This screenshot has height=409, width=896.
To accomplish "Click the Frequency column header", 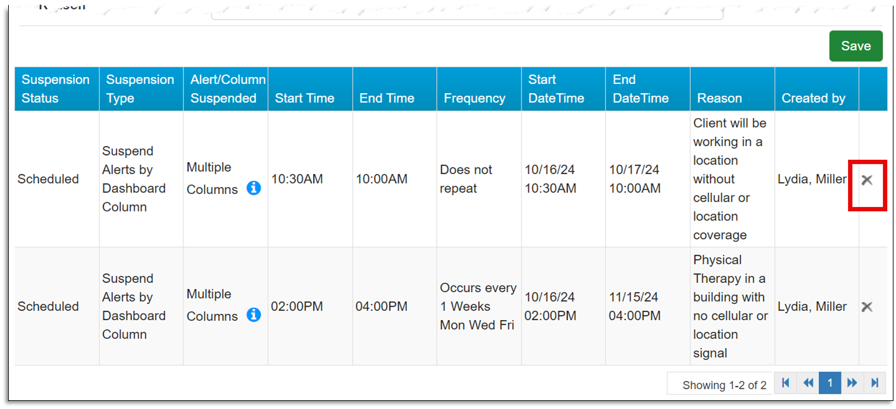I will 474,98.
